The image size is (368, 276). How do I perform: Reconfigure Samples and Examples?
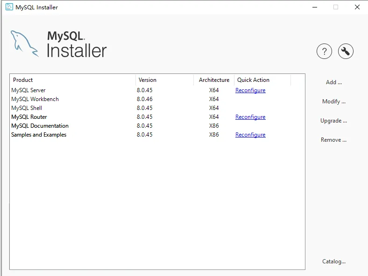(x=250, y=135)
